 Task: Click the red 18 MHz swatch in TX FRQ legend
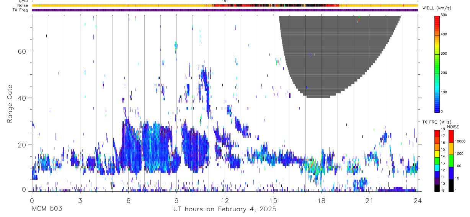(437, 133)
